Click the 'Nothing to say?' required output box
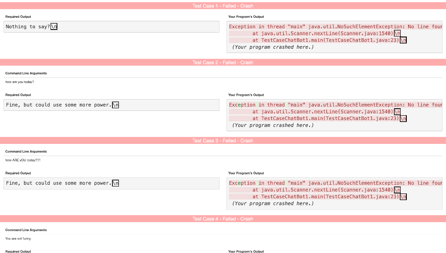The image size is (446, 253). pyautogui.click(x=111, y=27)
